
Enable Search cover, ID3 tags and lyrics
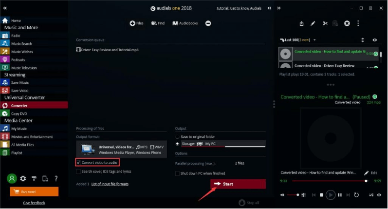[x=78, y=171]
